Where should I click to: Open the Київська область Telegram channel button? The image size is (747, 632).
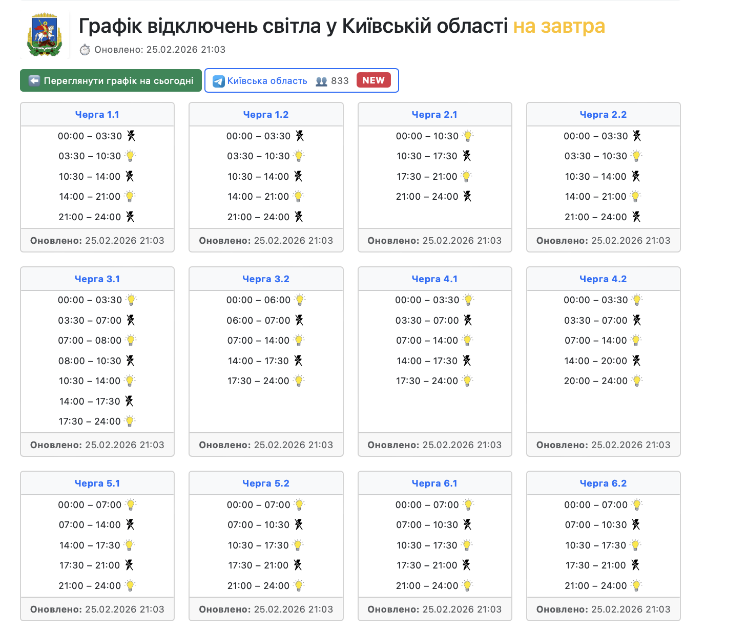[x=267, y=81]
